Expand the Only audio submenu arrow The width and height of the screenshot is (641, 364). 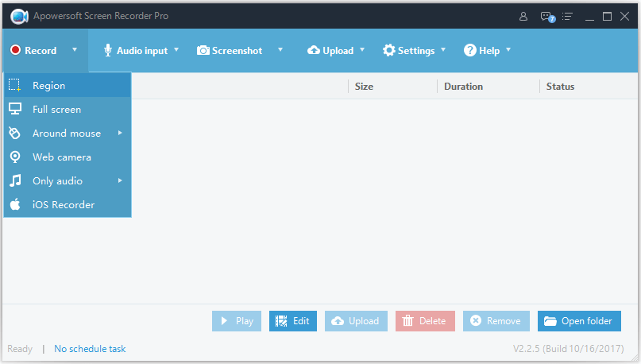(x=120, y=180)
